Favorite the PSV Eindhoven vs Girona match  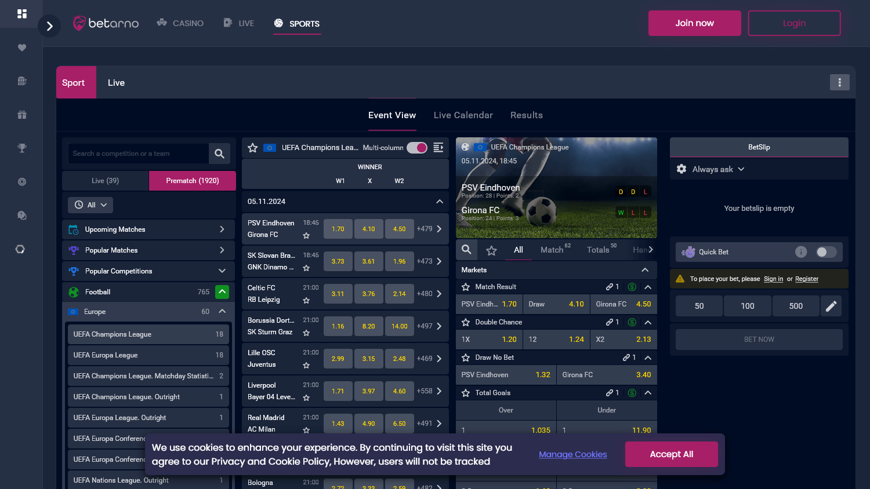click(306, 236)
